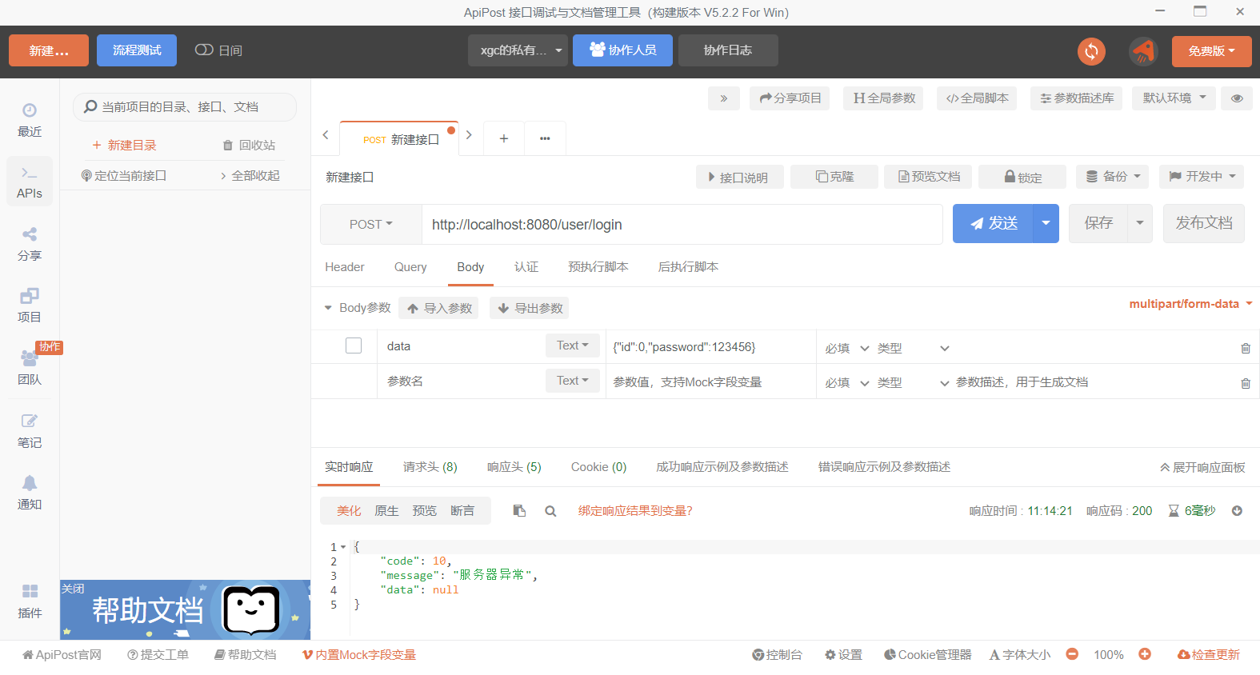The width and height of the screenshot is (1260, 675).
Task: Open the 请求头 (8) tab
Action: click(430, 467)
